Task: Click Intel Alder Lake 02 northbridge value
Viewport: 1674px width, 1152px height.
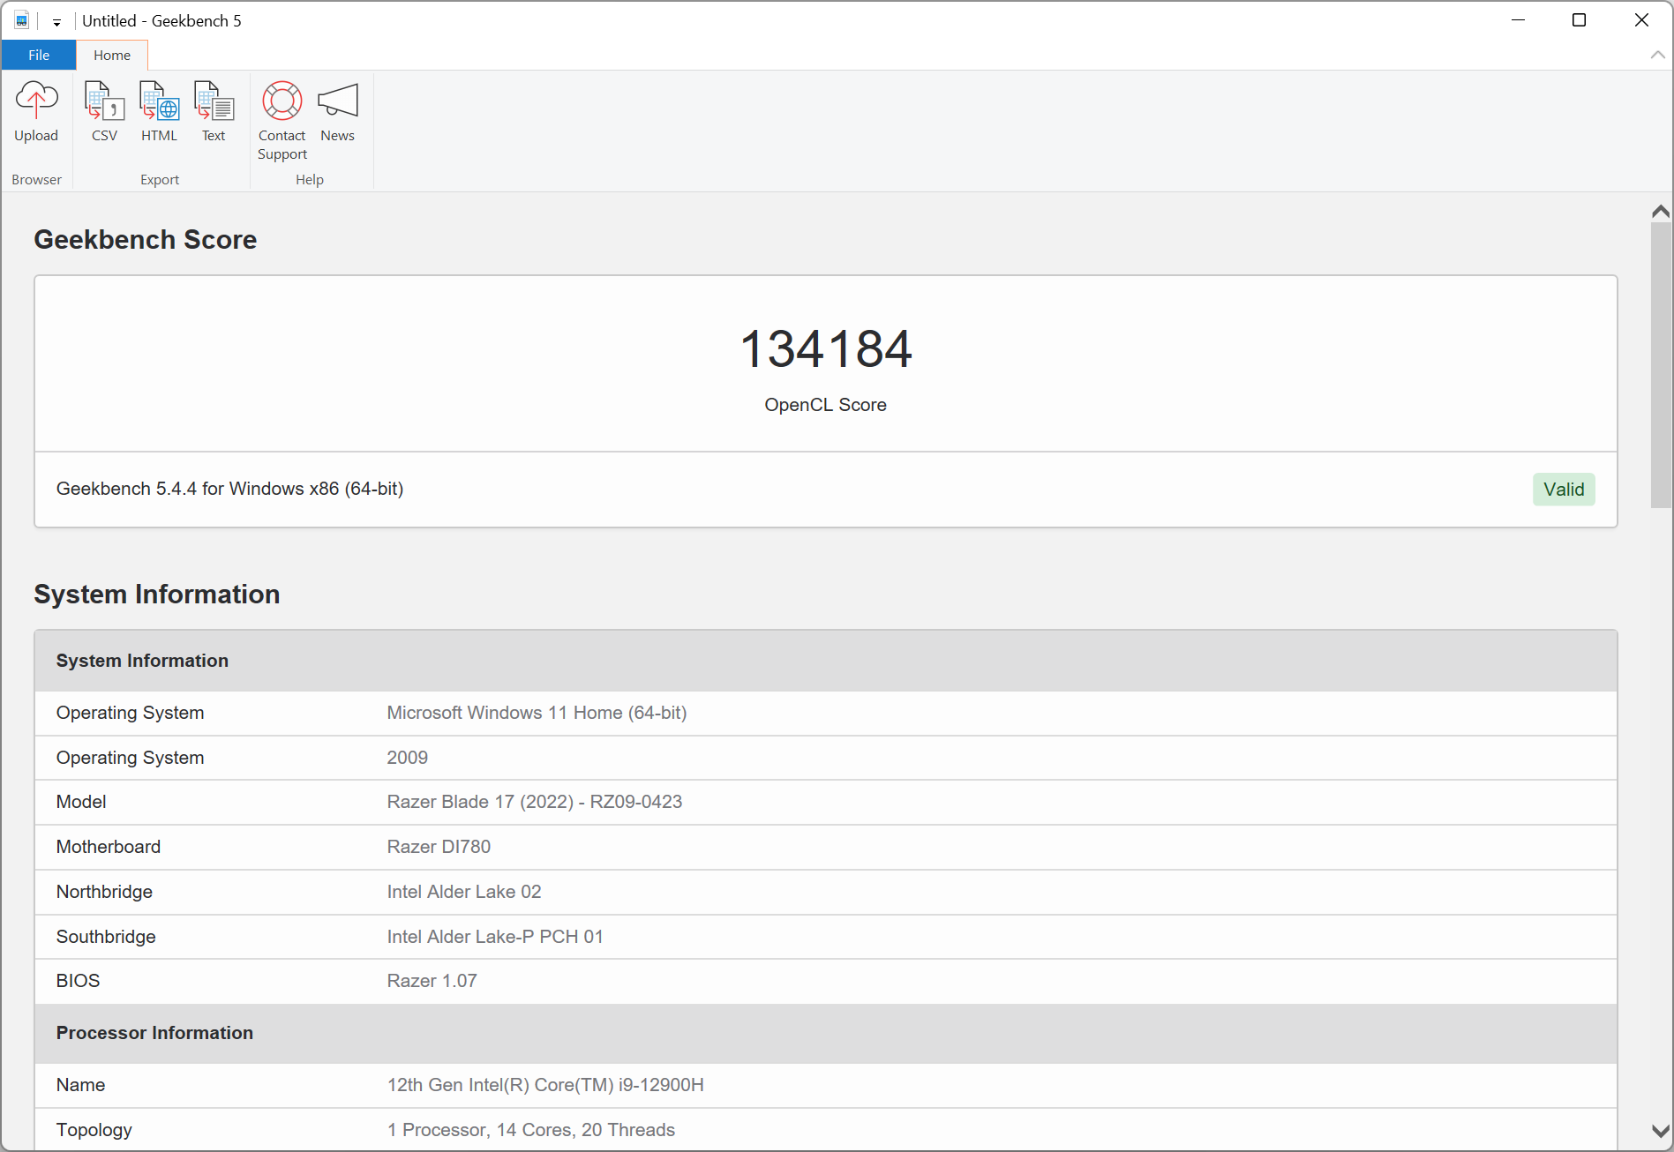Action: (464, 892)
